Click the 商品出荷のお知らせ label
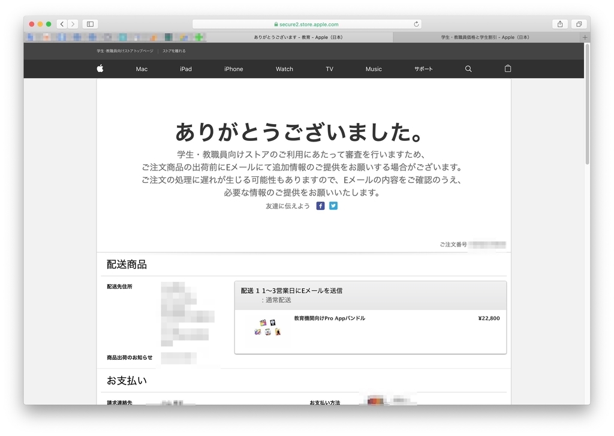 (x=130, y=357)
